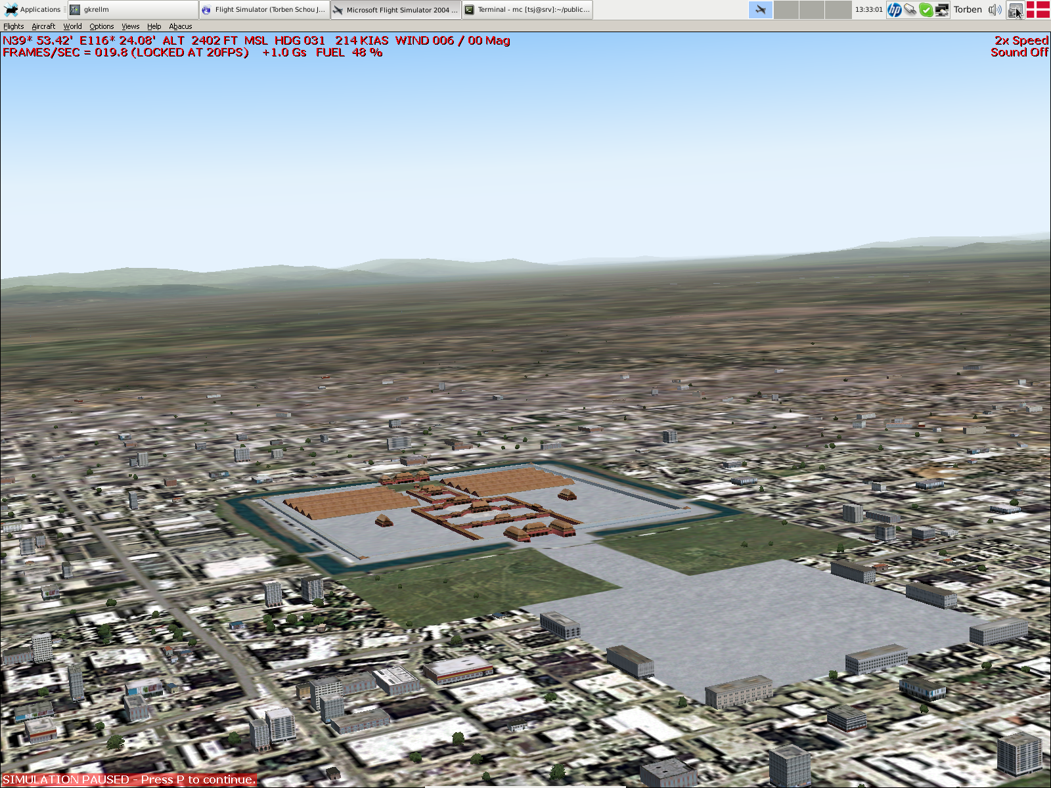Click the HP tray icon
Screen dimensions: 1051x788
coord(894,9)
